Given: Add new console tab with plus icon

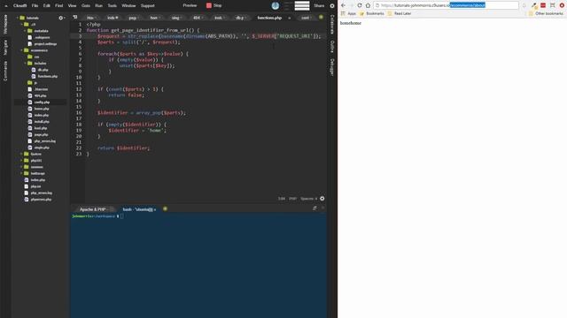Looking at the screenshot, I should click(x=166, y=208).
